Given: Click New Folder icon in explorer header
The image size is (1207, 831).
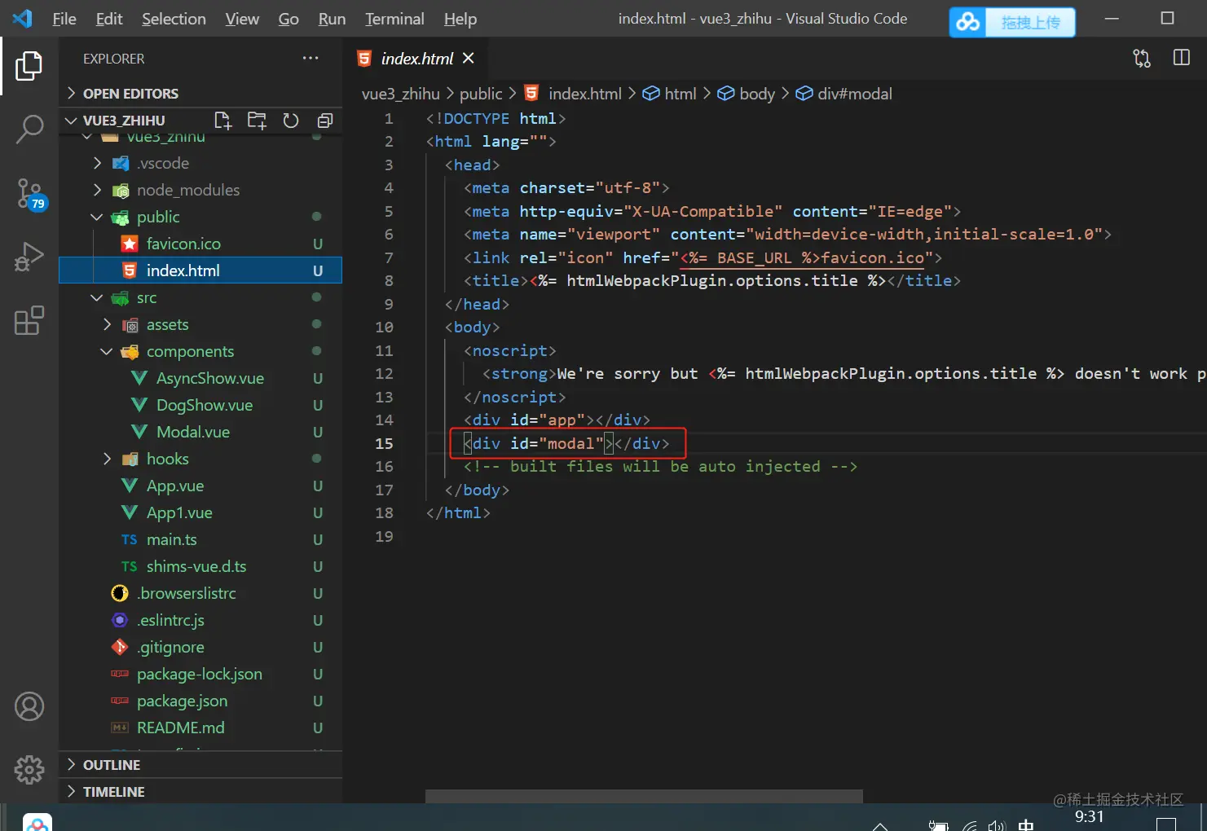Looking at the screenshot, I should coord(257,121).
